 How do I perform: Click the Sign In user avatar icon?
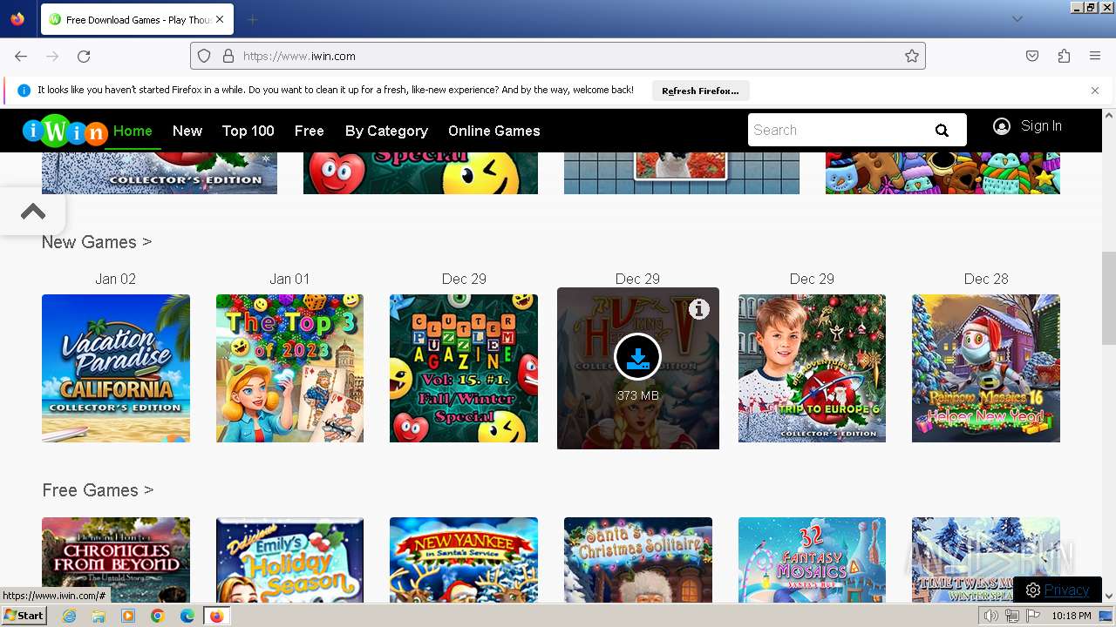[1002, 126]
